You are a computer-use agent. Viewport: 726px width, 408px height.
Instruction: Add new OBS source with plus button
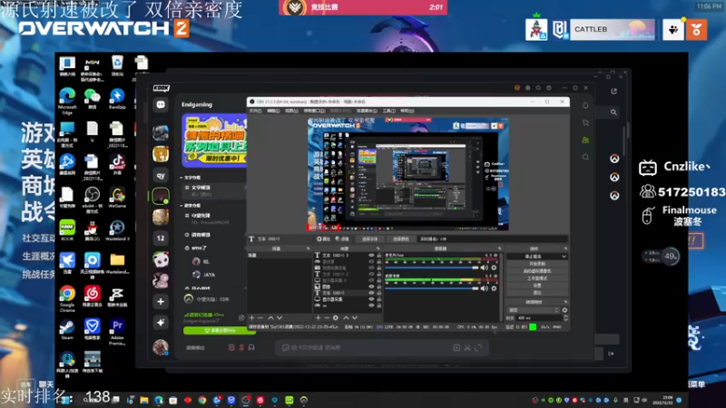coord(319,318)
